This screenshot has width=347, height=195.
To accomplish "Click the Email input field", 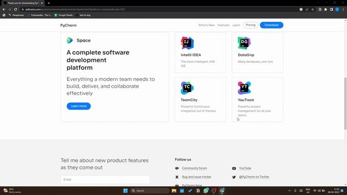I will [x=105, y=179].
